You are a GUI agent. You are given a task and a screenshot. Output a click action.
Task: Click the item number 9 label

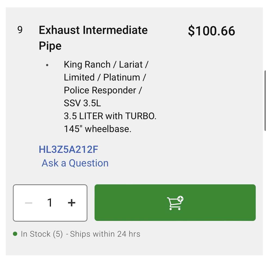[x=20, y=30]
